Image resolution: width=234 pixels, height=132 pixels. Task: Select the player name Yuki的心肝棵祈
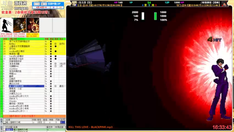(x=16, y=56)
